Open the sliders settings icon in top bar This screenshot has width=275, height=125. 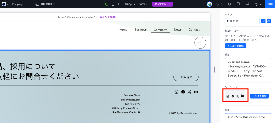click(248, 4)
